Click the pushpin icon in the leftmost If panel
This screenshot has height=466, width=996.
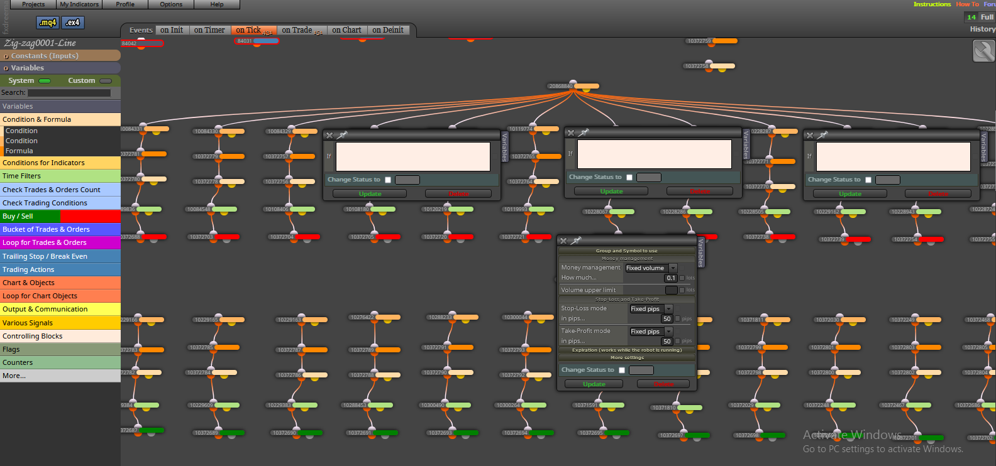coord(343,135)
